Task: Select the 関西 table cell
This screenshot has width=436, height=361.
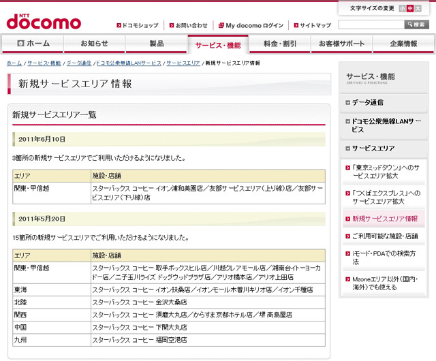Action: pyautogui.click(x=52, y=315)
